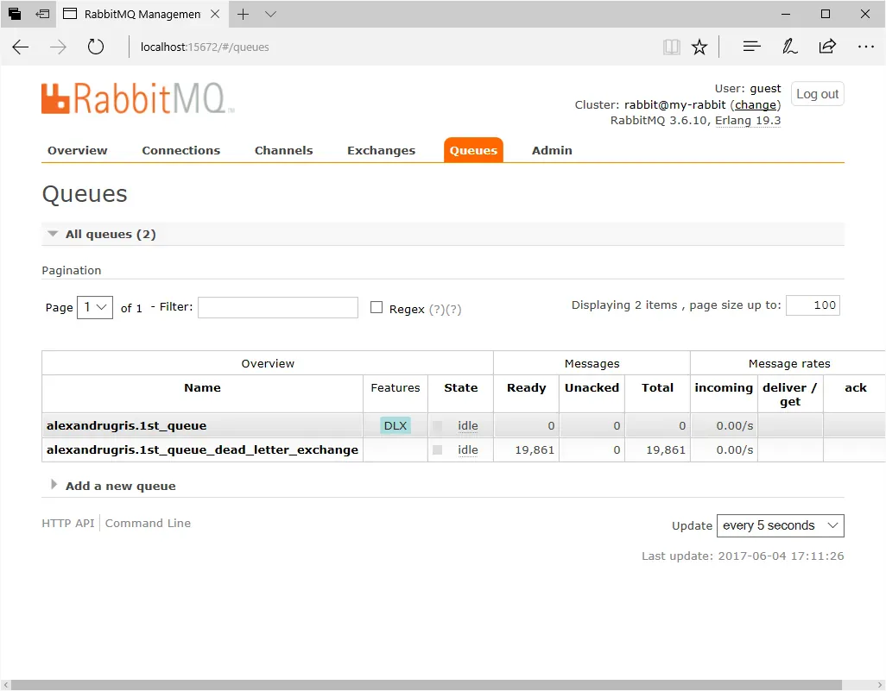
Task: Refresh the RabbitMQ management page
Action: coord(96,47)
